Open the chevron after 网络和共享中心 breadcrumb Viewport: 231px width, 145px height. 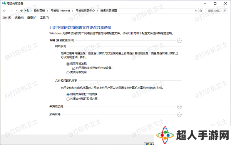click(x=97, y=11)
